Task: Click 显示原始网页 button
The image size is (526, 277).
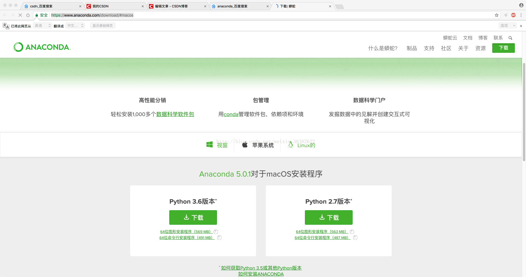Action: (x=102, y=25)
